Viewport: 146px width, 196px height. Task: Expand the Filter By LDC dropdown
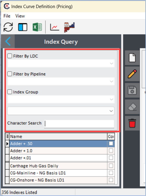[x=61, y=63]
